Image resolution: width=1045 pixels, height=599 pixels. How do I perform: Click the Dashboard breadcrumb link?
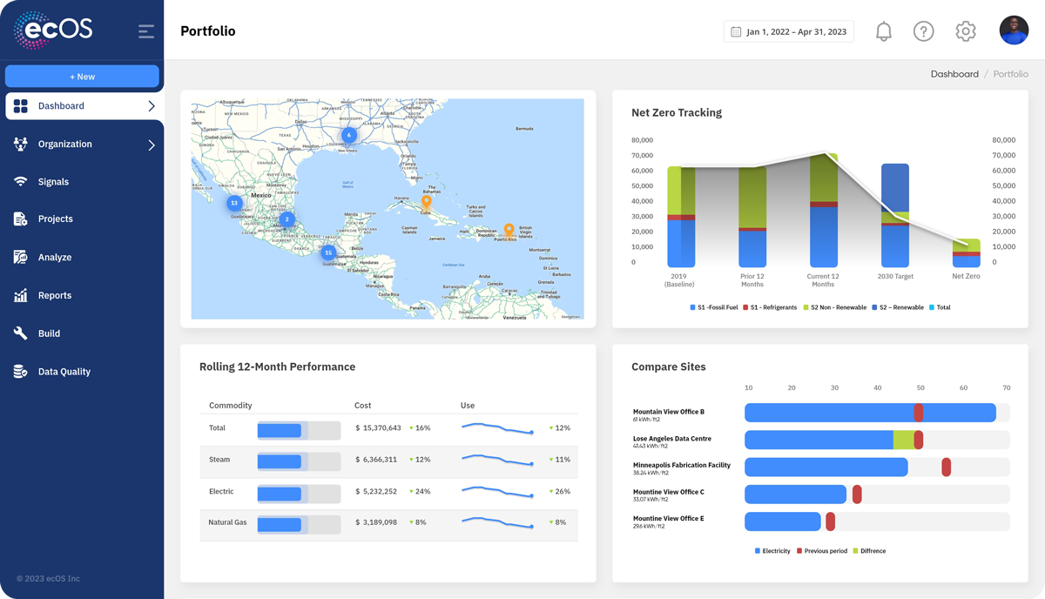(x=954, y=74)
